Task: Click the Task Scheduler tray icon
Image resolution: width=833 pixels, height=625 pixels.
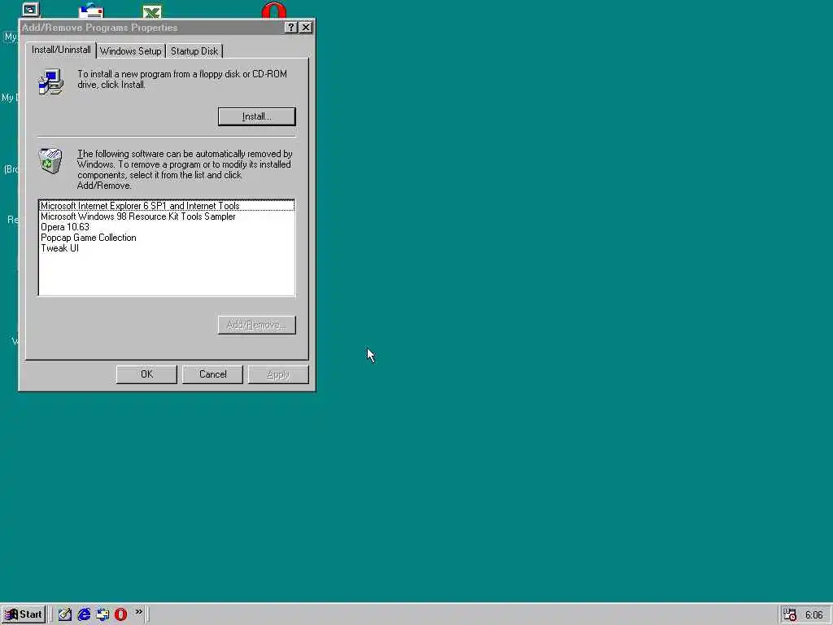Action: [789, 614]
